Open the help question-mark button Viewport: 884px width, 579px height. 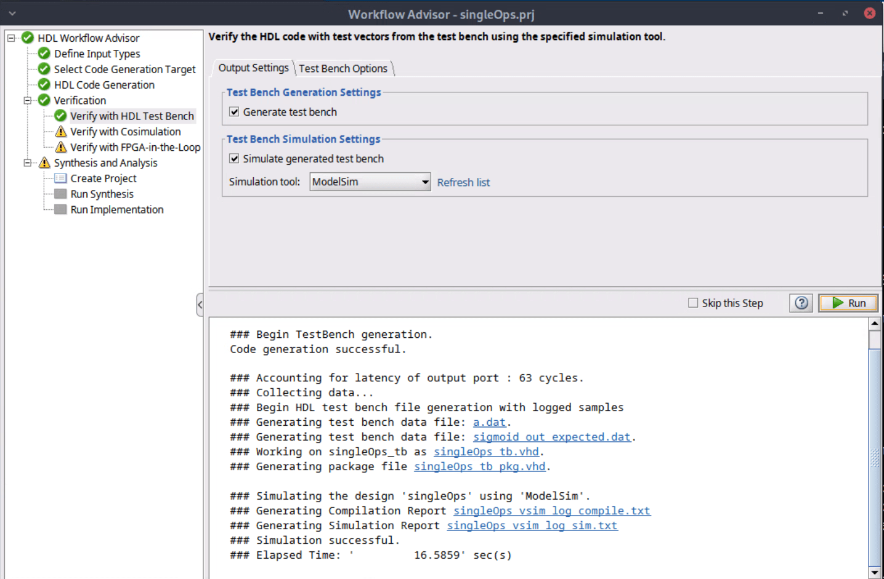[800, 303]
